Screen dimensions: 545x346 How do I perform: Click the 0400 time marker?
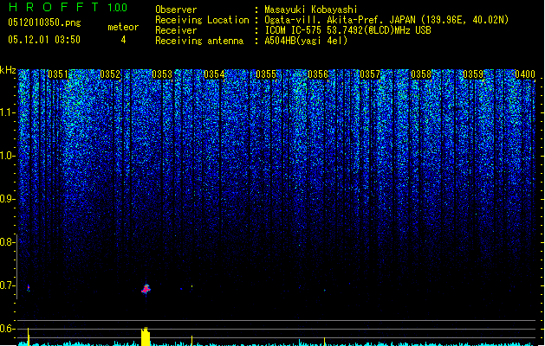[x=525, y=74]
